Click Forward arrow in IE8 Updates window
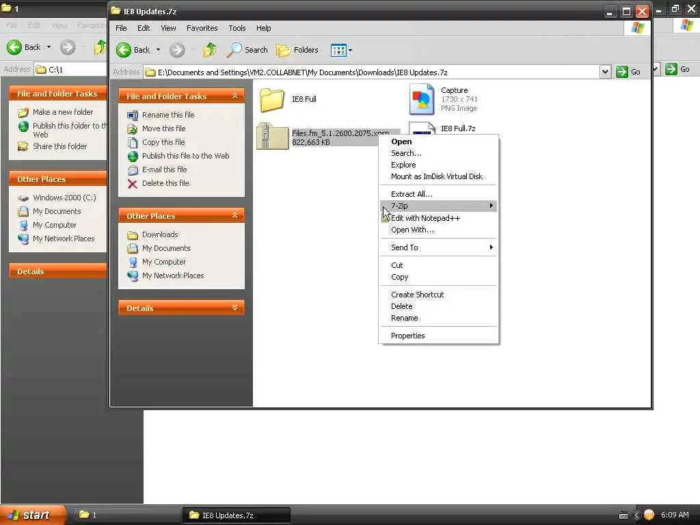Viewport: 700px width, 525px height. pos(177,50)
